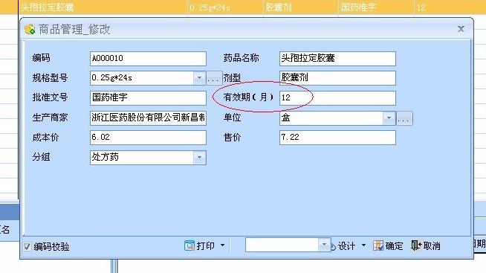Click the 规格型号 combo text 0.25g*24s
Screen dimensions: 486x273
111,78
